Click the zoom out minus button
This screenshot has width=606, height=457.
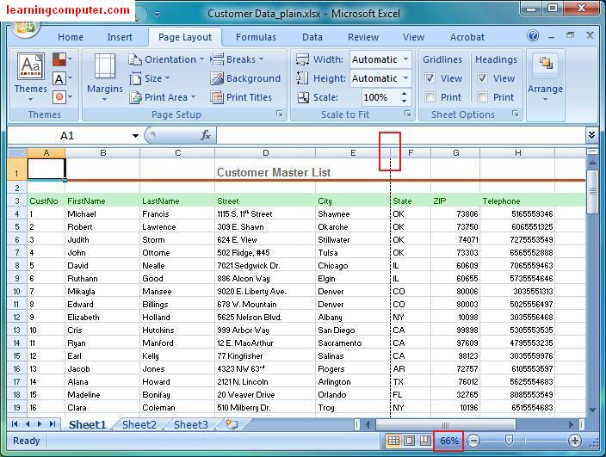click(x=473, y=441)
